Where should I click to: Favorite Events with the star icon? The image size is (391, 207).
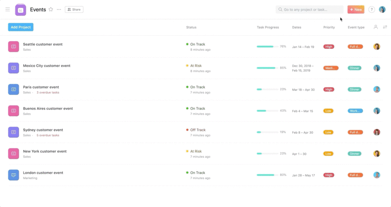(x=51, y=9)
